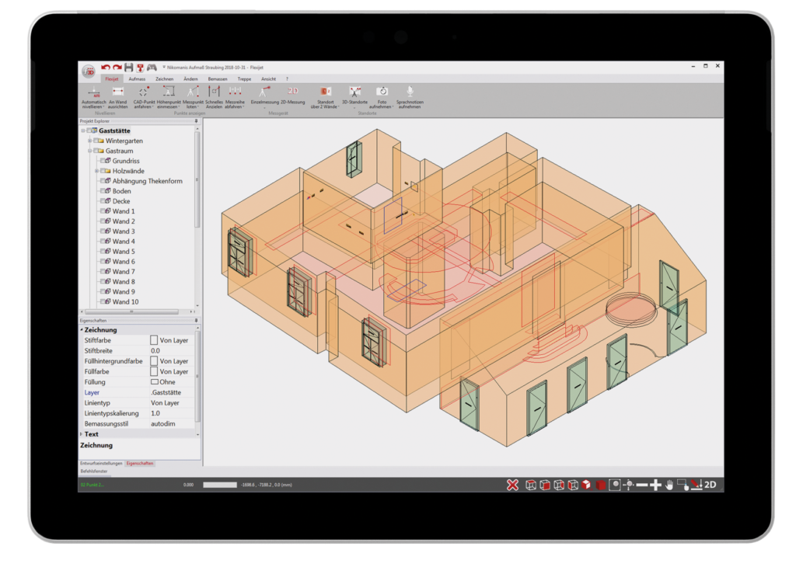Click Sprachnotizen aufnehmen microphone

(410, 97)
